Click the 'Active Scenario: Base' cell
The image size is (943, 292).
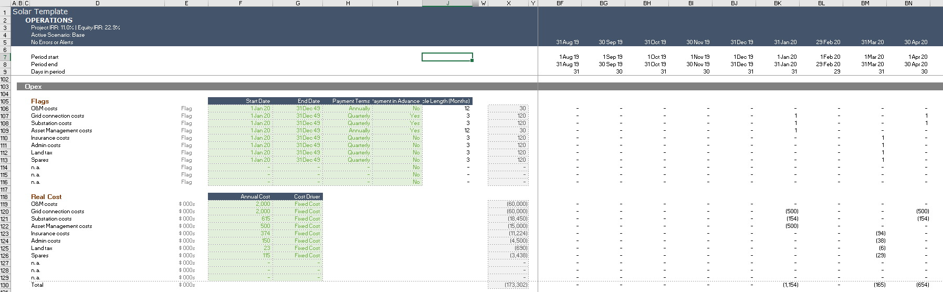click(58, 35)
